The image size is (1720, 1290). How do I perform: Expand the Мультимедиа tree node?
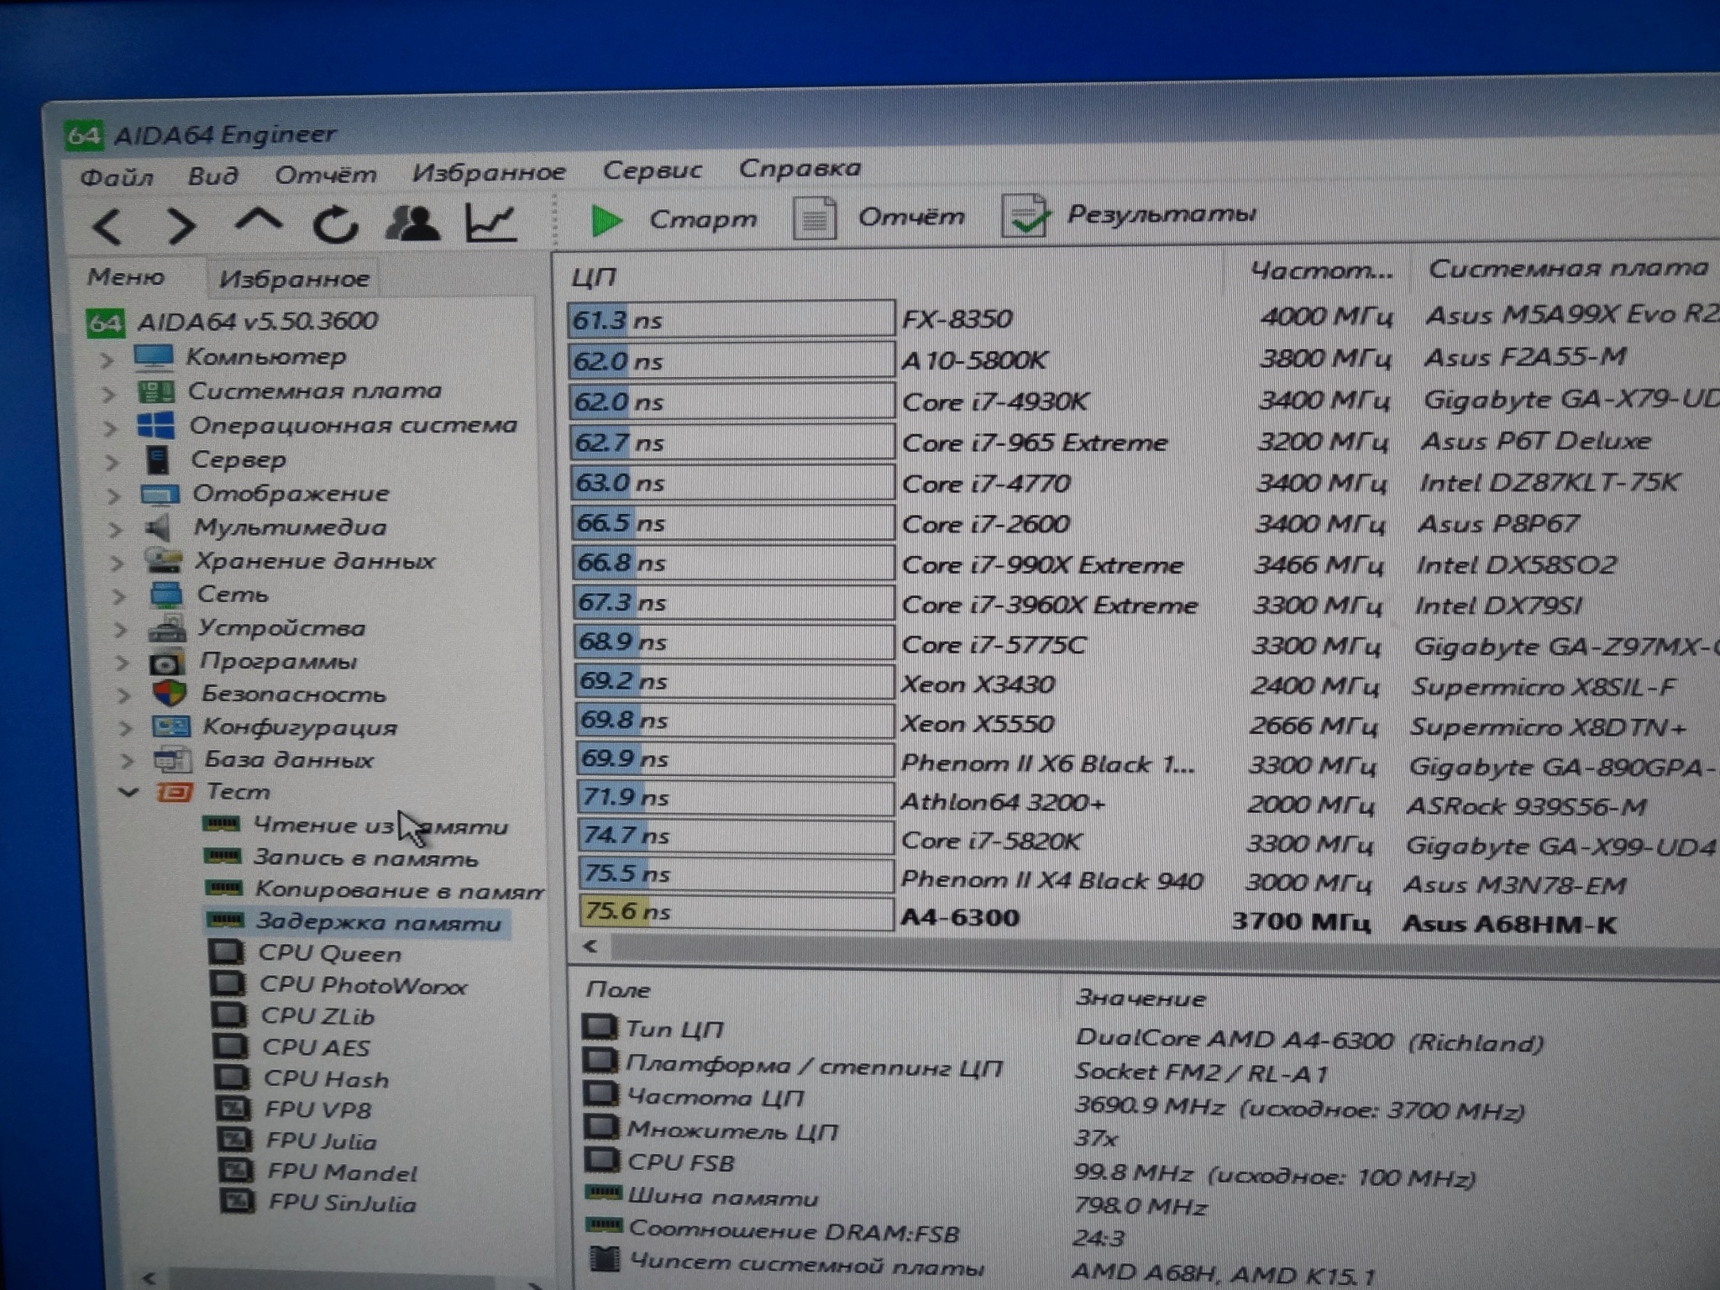[115, 530]
